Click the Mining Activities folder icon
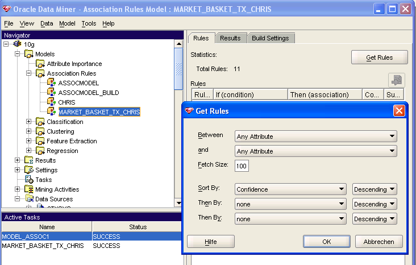This screenshot has width=416, height=265. point(28,189)
